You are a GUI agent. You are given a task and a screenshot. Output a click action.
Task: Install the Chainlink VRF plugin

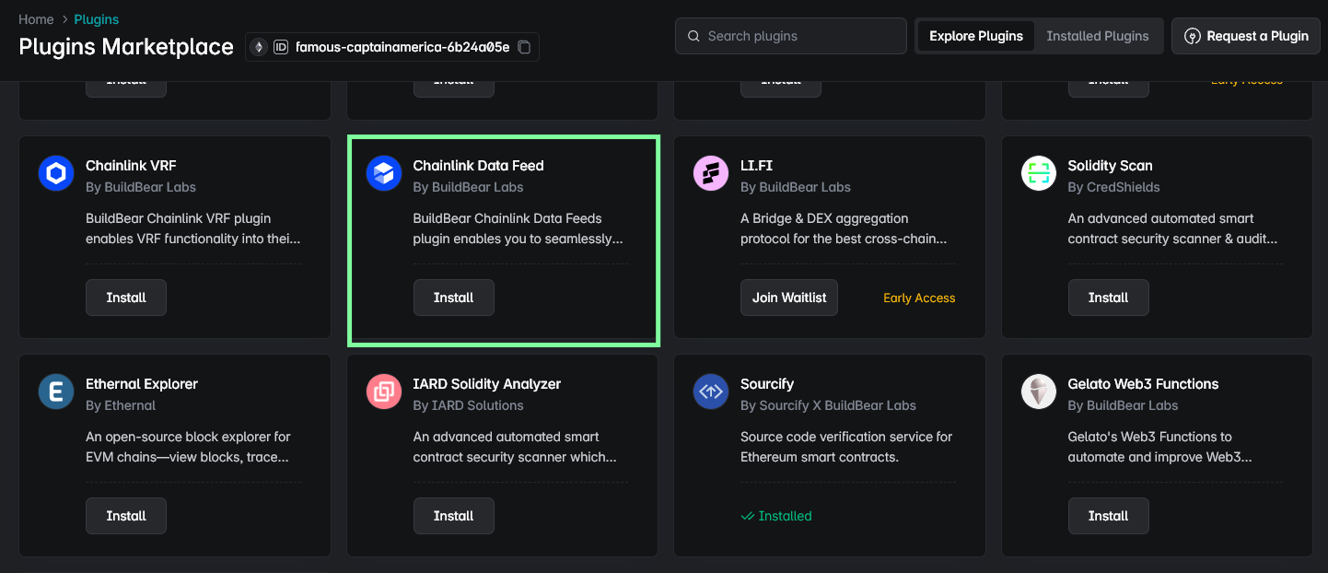(126, 298)
